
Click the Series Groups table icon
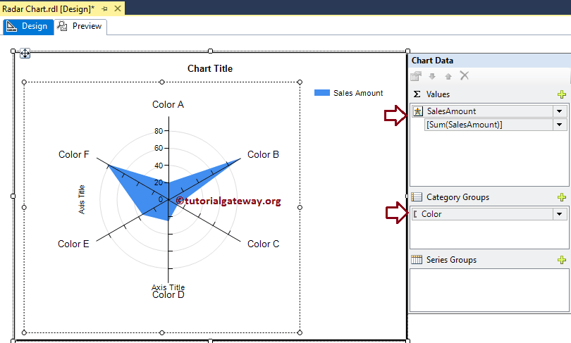tap(417, 260)
